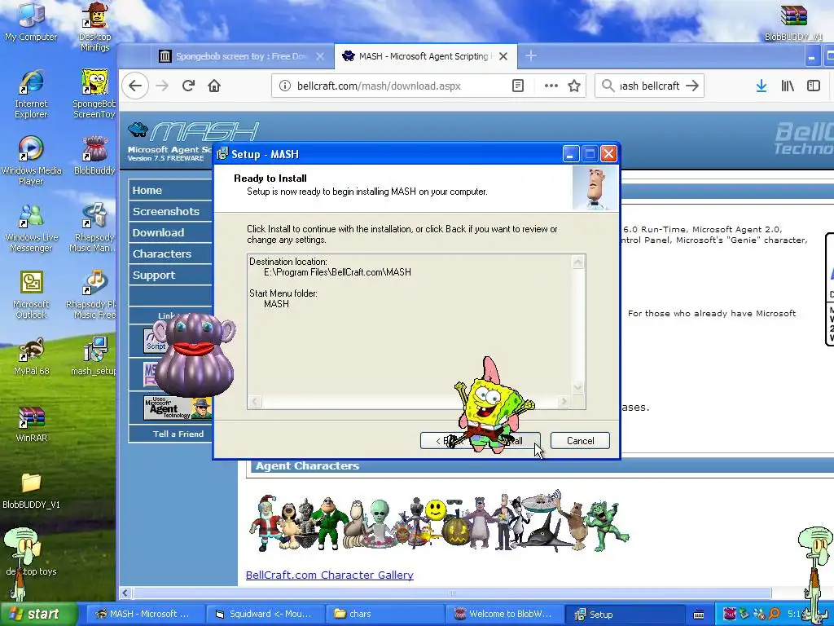Viewport: 834px width, 626px height.
Task: Open Support in MASH site menu
Action: point(170,276)
